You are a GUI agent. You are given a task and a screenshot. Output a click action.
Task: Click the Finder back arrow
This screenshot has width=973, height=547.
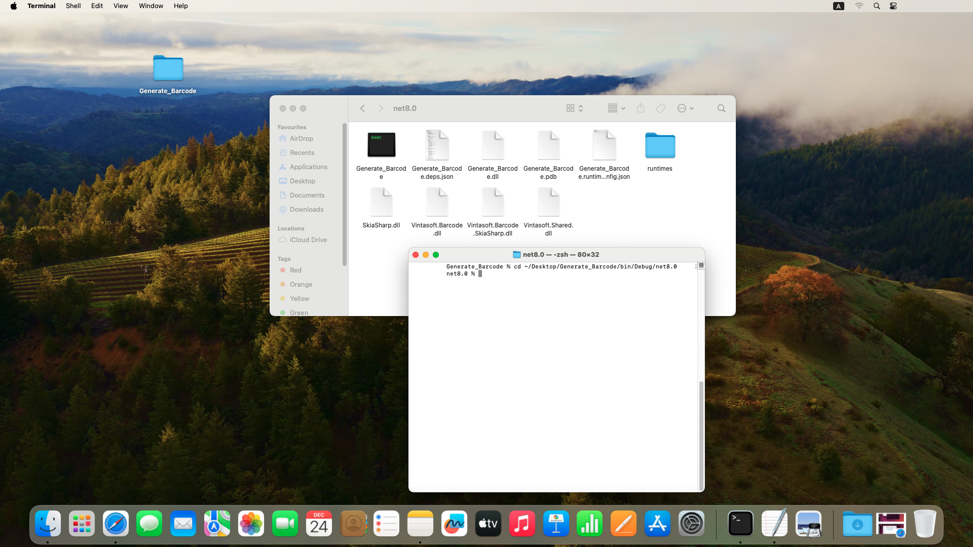click(363, 108)
